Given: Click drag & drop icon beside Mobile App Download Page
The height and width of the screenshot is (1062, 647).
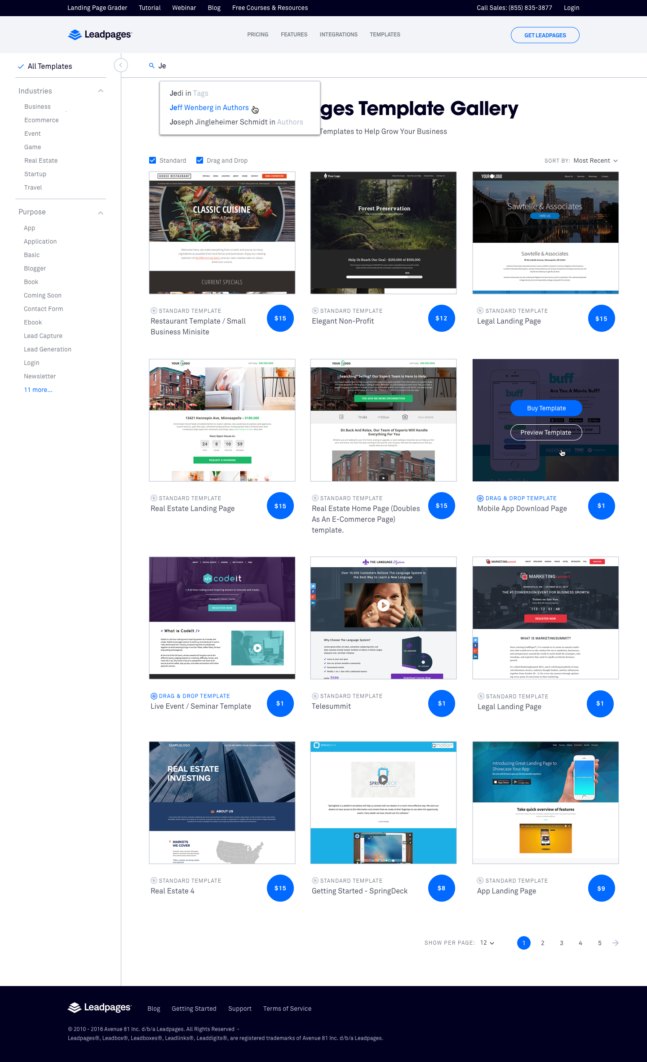Looking at the screenshot, I should (480, 498).
